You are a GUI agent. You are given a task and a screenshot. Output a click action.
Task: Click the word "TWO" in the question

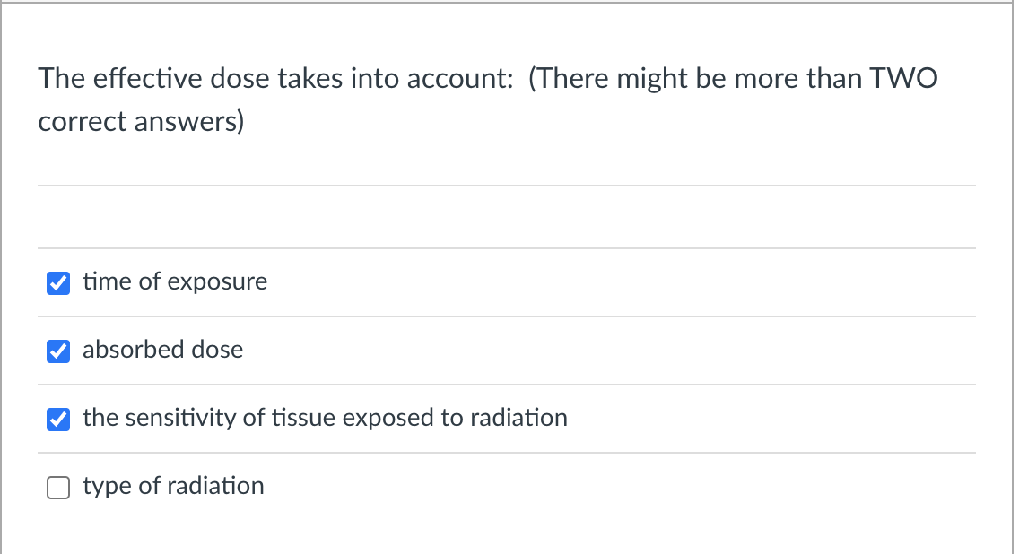coord(904,79)
